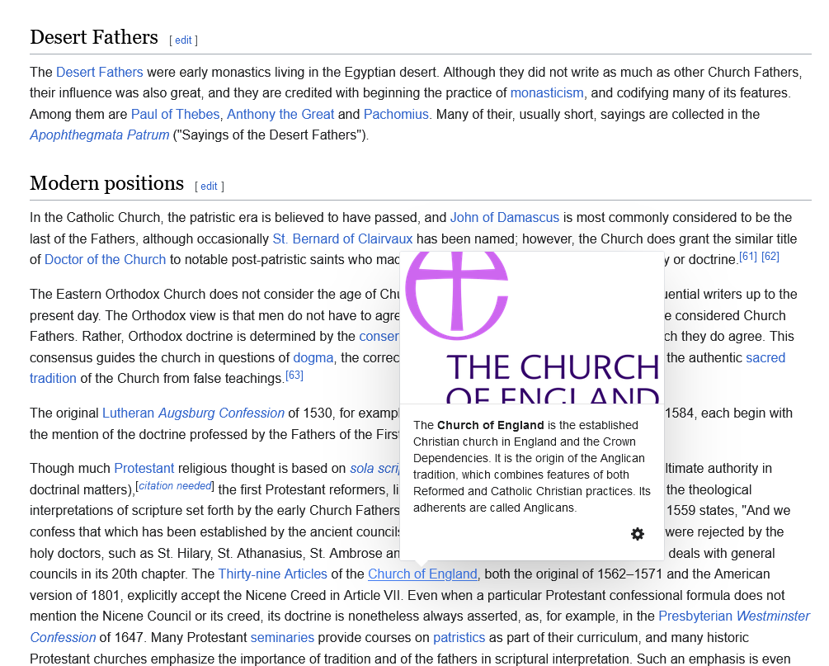This screenshot has height=666, width=829.
Task: Click the Desert Fathers heading text
Action: (94, 38)
